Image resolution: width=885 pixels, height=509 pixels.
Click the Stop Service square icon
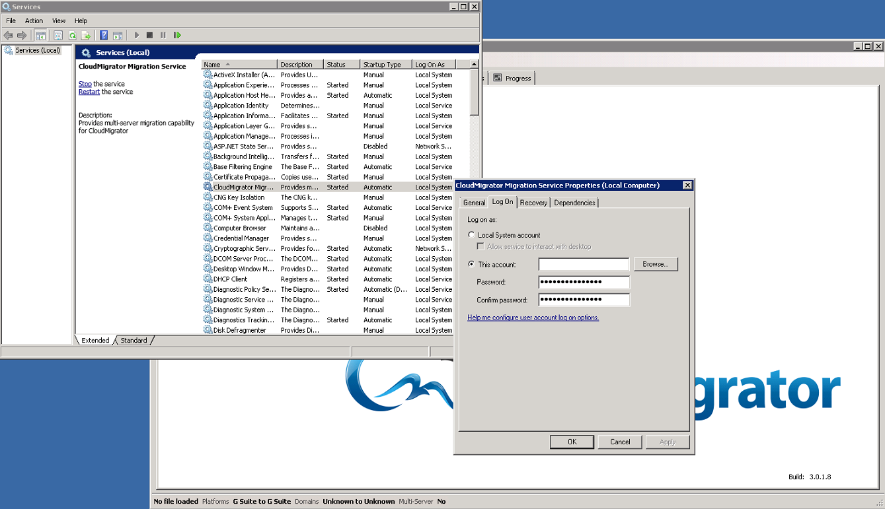[150, 35]
